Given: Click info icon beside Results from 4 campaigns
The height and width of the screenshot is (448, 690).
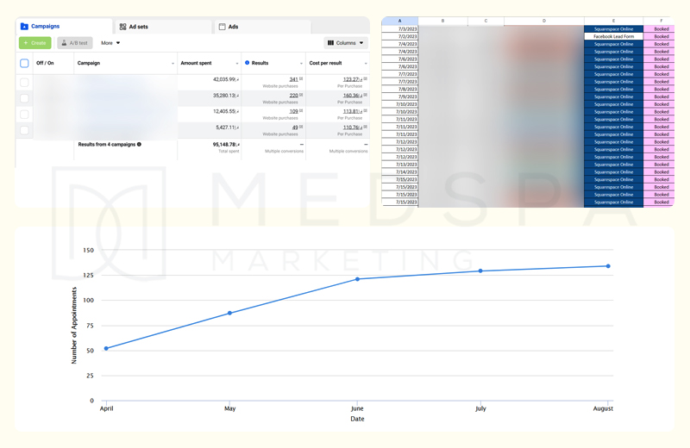Looking at the screenshot, I should click(140, 145).
